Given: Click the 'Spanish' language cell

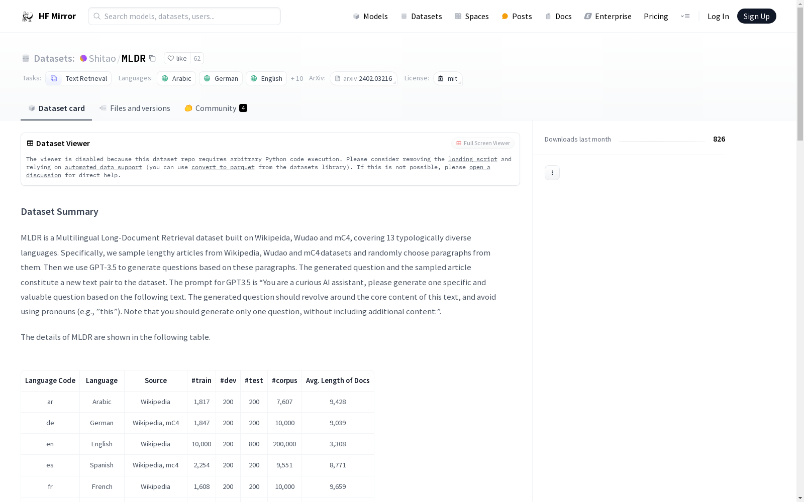Looking at the screenshot, I should (102, 465).
